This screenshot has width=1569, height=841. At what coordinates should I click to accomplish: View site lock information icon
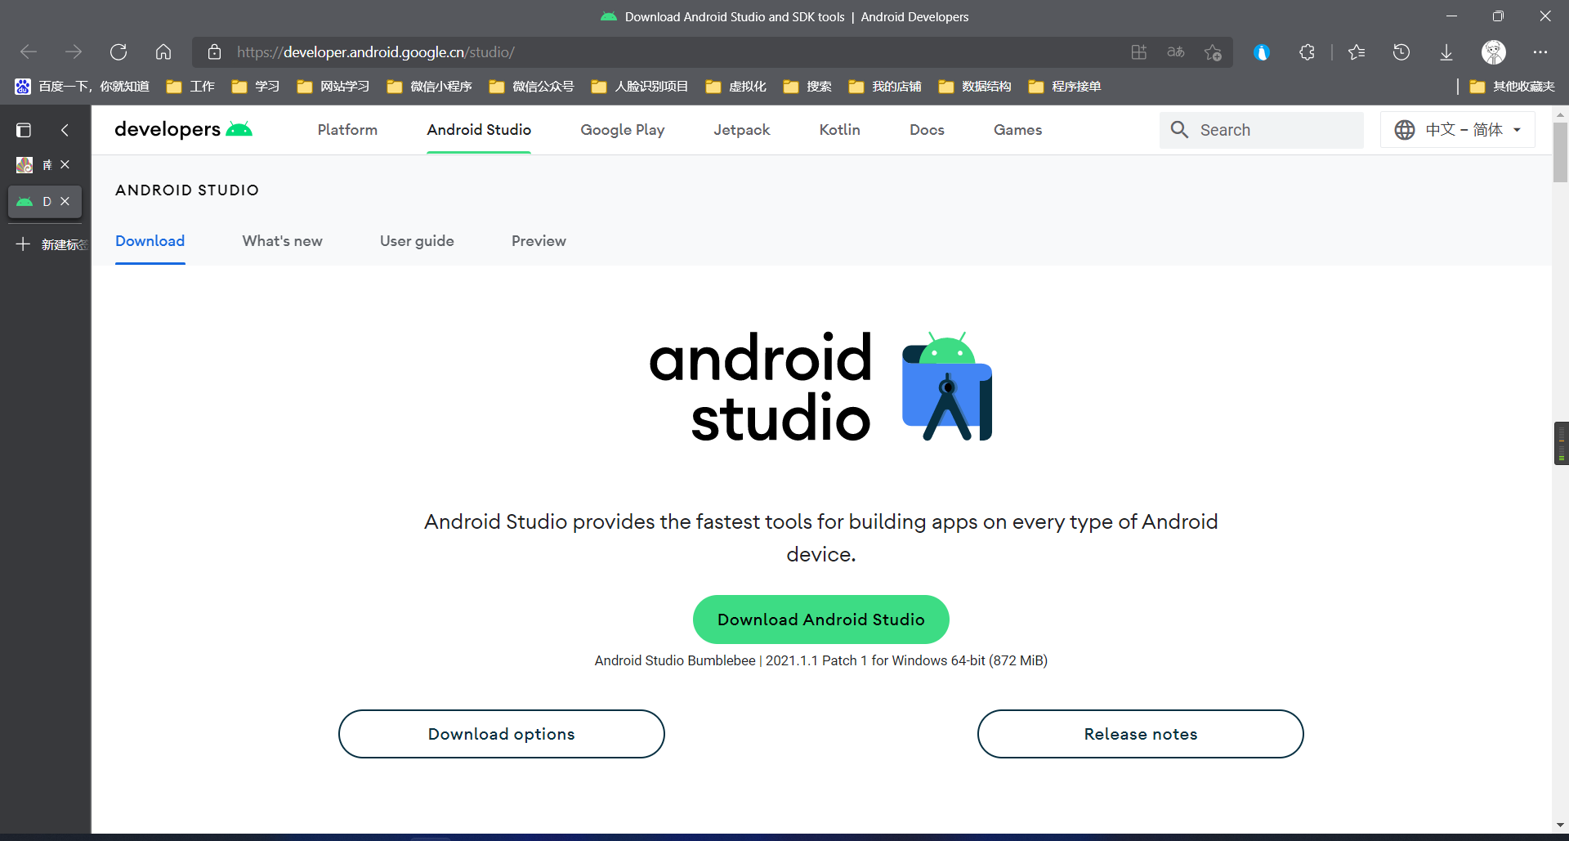pyautogui.click(x=214, y=52)
